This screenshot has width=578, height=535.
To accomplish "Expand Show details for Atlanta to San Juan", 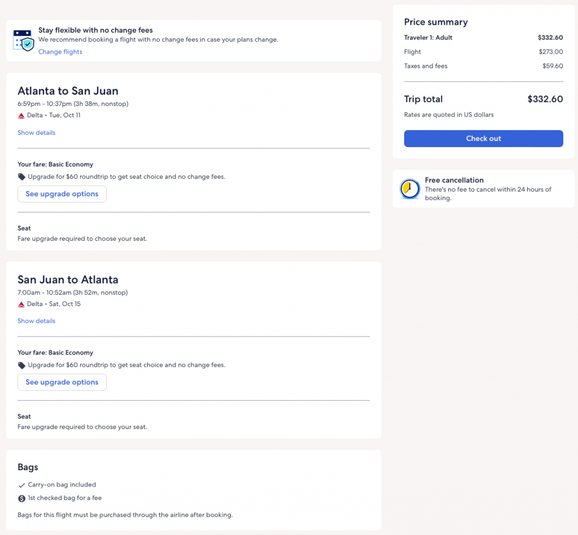I will coord(36,133).
